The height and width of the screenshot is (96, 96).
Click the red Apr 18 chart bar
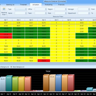(x=71, y=83)
